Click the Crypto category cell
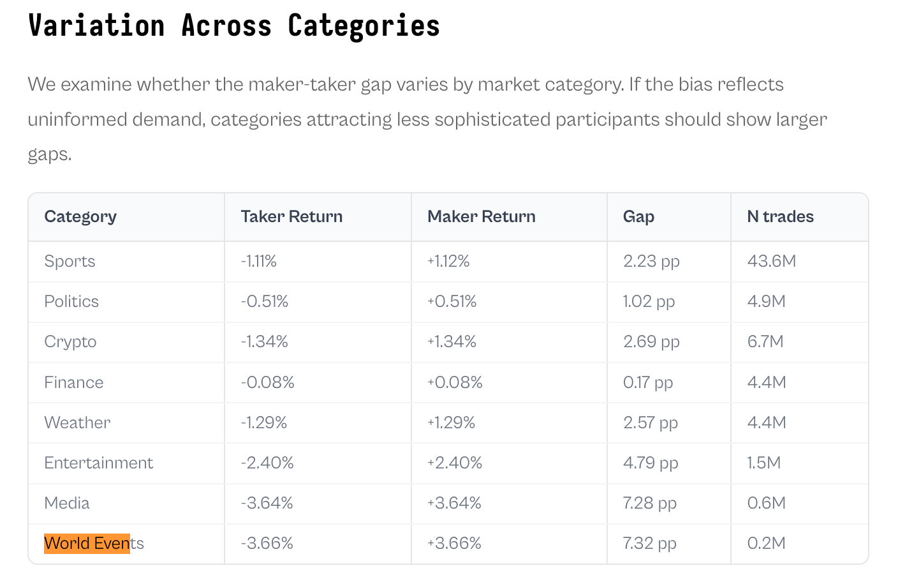 click(x=70, y=342)
